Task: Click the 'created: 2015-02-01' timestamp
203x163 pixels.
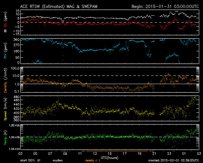Action: [173, 161]
